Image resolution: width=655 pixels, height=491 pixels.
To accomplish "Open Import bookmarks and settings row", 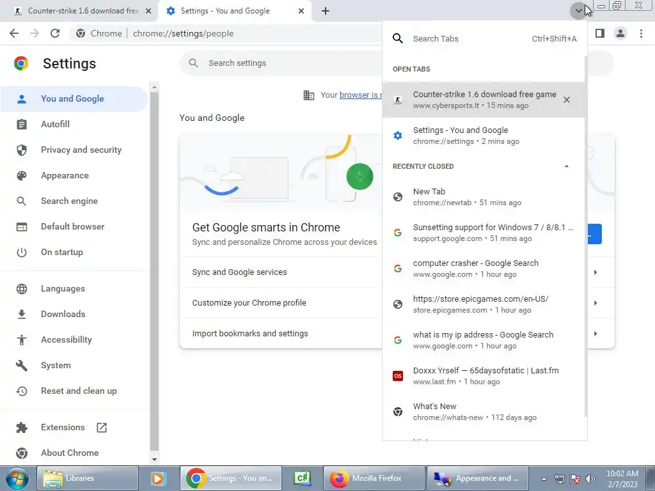I will point(281,334).
